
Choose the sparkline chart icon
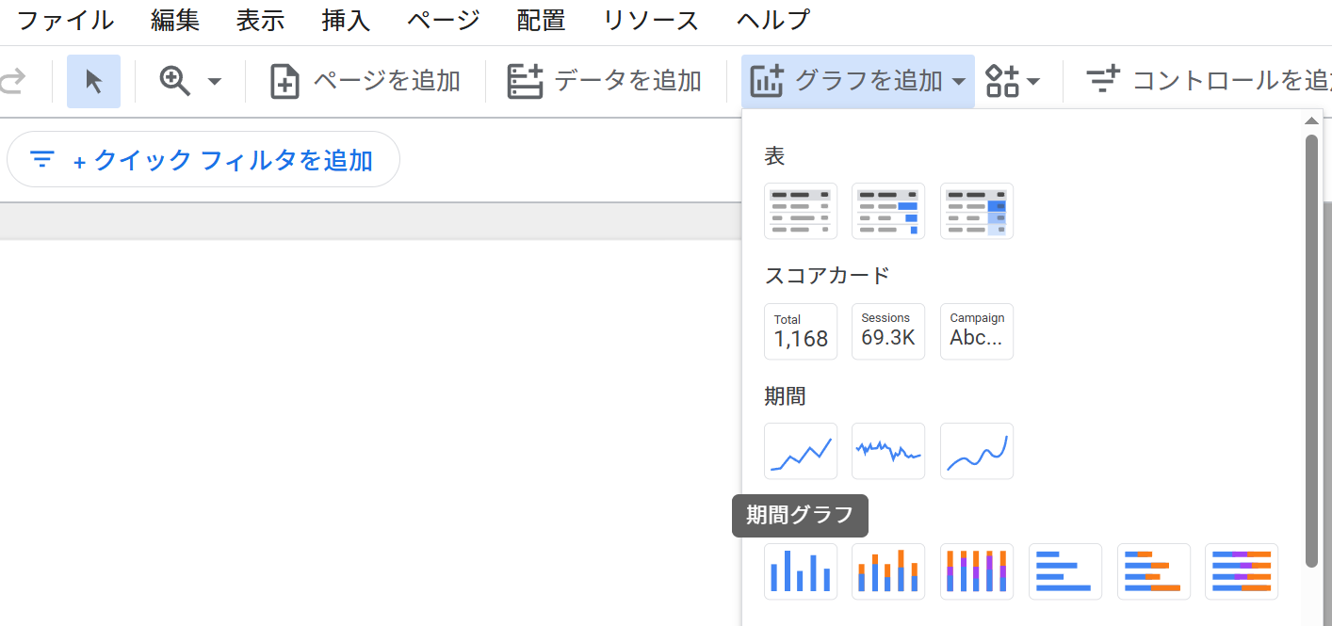click(x=887, y=451)
